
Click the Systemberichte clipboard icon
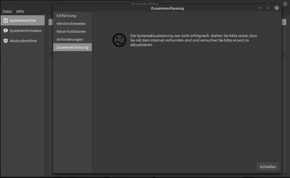[x=6, y=20]
